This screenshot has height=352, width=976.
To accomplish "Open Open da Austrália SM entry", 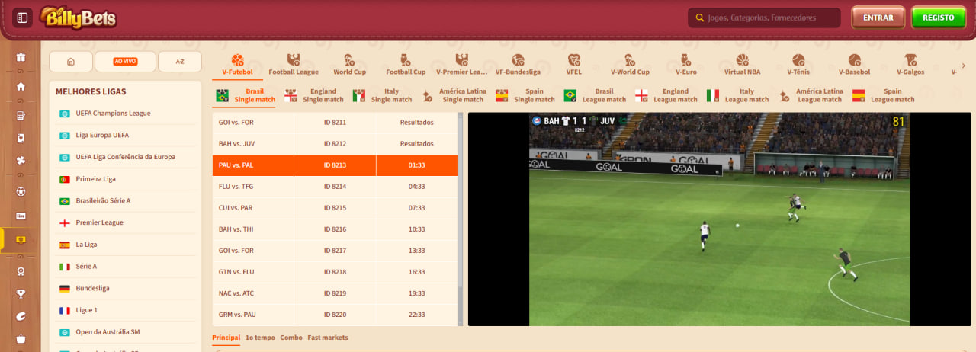I will click(x=126, y=332).
